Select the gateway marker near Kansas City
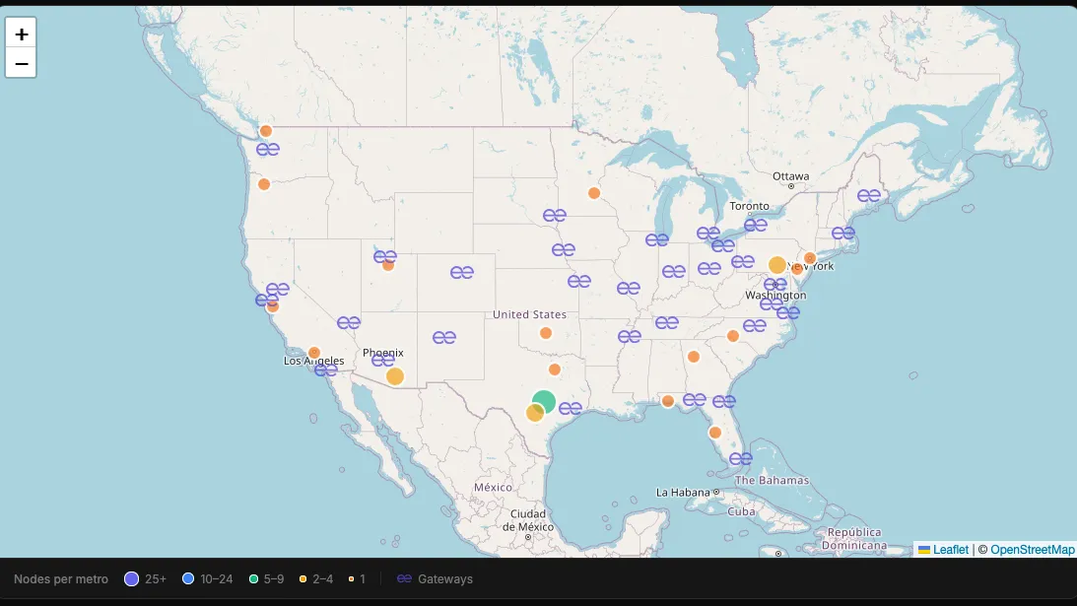 point(579,281)
